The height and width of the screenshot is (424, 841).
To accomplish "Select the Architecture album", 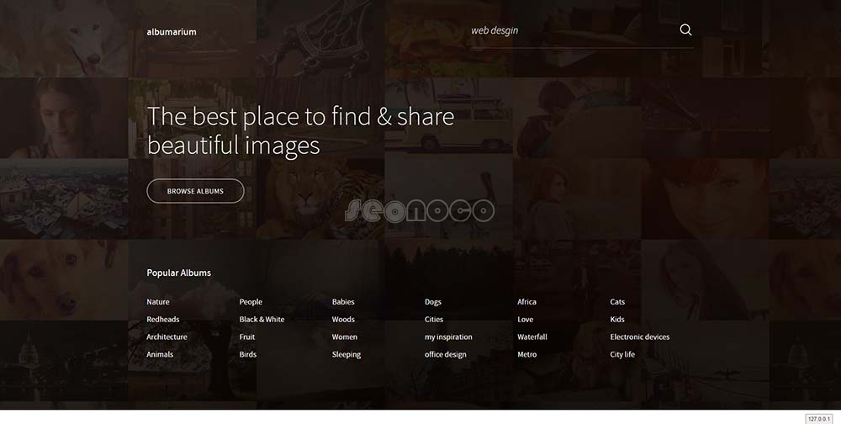I will point(167,337).
